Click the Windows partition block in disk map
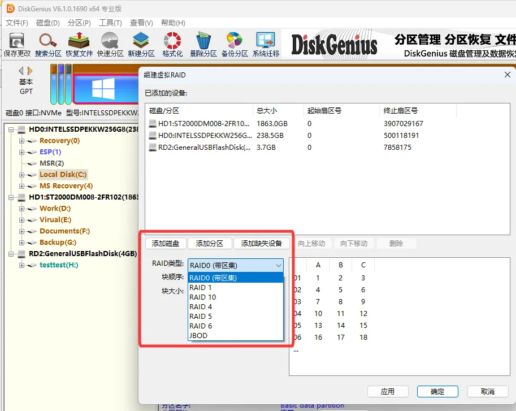This screenshot has height=411, width=516. coord(106,89)
